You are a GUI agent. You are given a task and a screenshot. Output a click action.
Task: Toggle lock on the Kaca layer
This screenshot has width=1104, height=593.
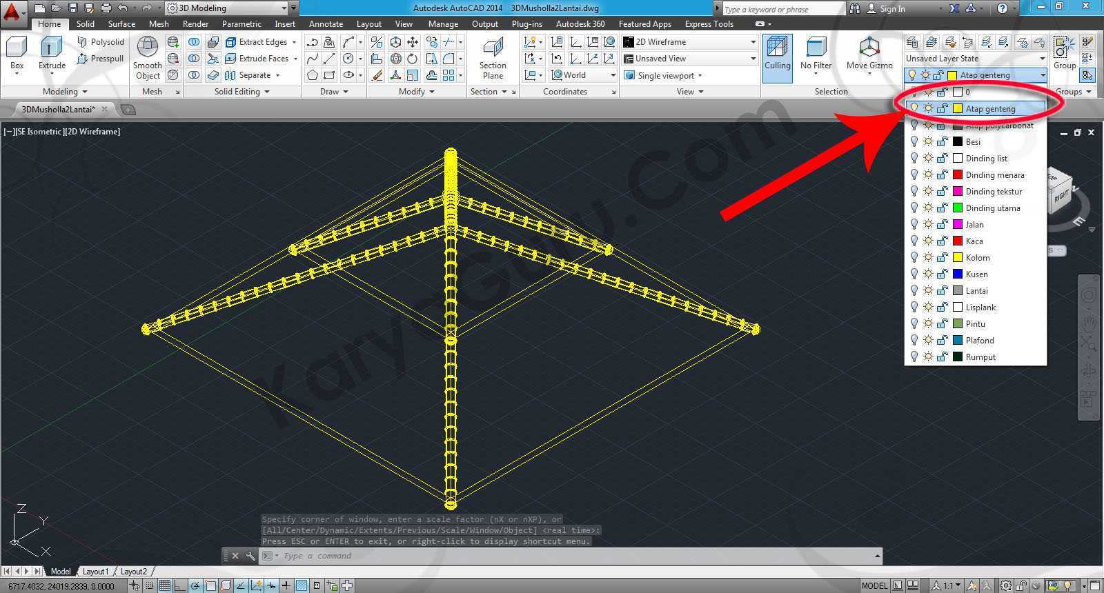[x=943, y=241]
